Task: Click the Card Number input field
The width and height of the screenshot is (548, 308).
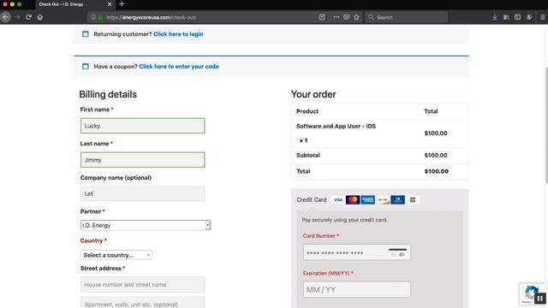Action: [x=357, y=252]
